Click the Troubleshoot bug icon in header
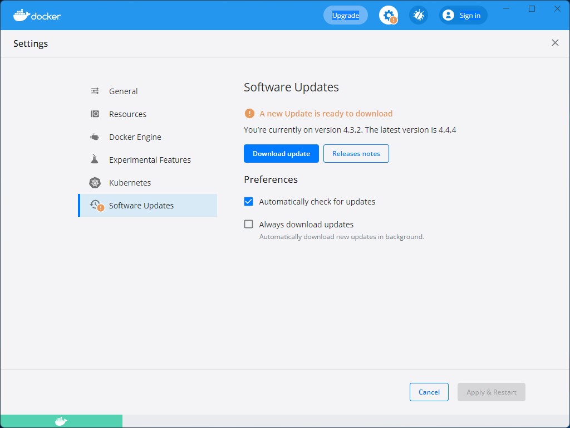Image resolution: width=570 pixels, height=428 pixels. (418, 15)
